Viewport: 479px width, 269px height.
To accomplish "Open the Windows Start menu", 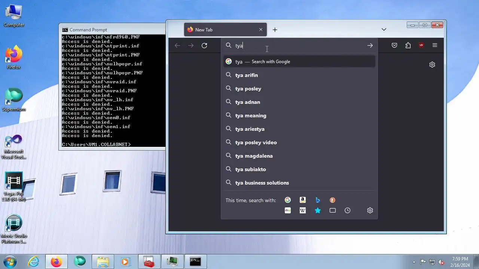I will coord(10,262).
